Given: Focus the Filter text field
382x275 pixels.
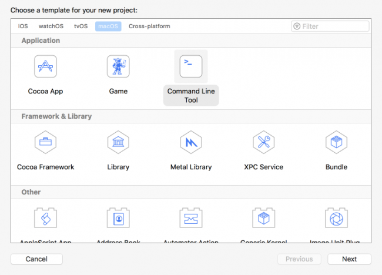Looking at the screenshot, I should [330, 26].
